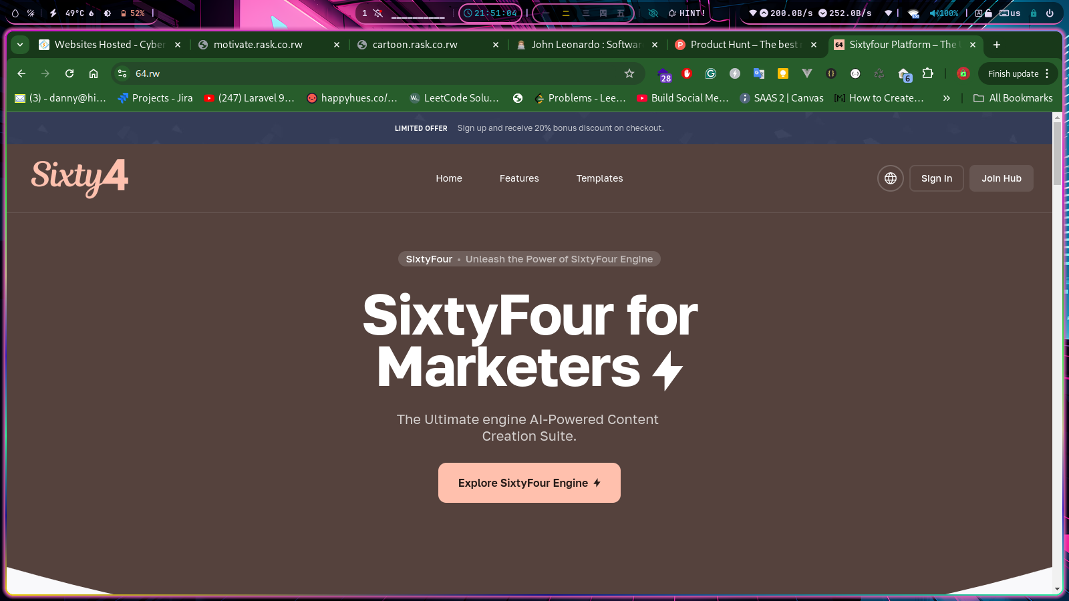This screenshot has width=1069, height=601.
Task: Open the (247) Laravel 9 bookmark
Action: click(x=249, y=98)
